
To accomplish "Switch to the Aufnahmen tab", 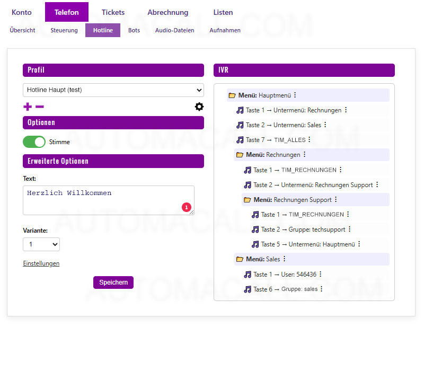I will tap(225, 30).
